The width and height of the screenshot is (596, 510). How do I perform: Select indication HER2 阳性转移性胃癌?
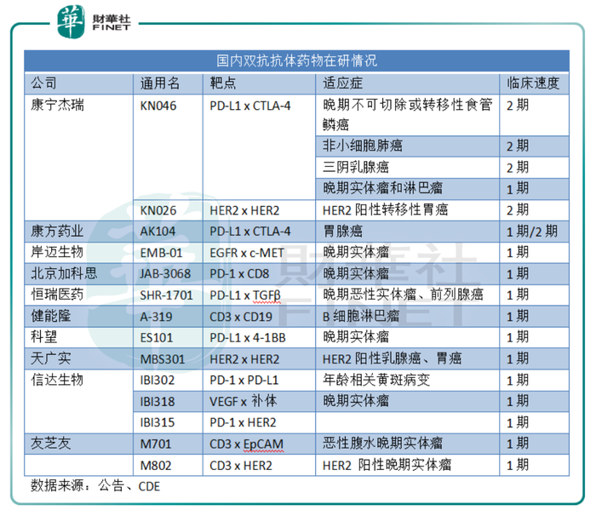(x=385, y=209)
